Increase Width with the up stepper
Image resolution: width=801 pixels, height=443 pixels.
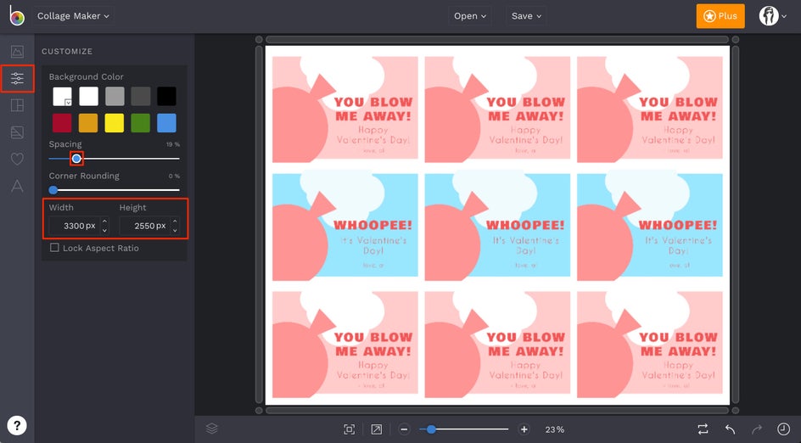pyautogui.click(x=104, y=222)
